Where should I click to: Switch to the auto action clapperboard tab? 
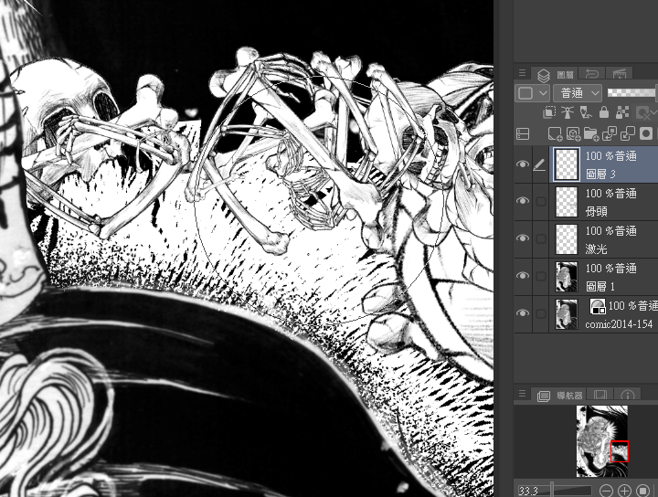pos(619,74)
